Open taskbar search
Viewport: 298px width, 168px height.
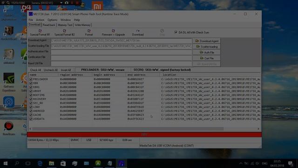coord(17,163)
